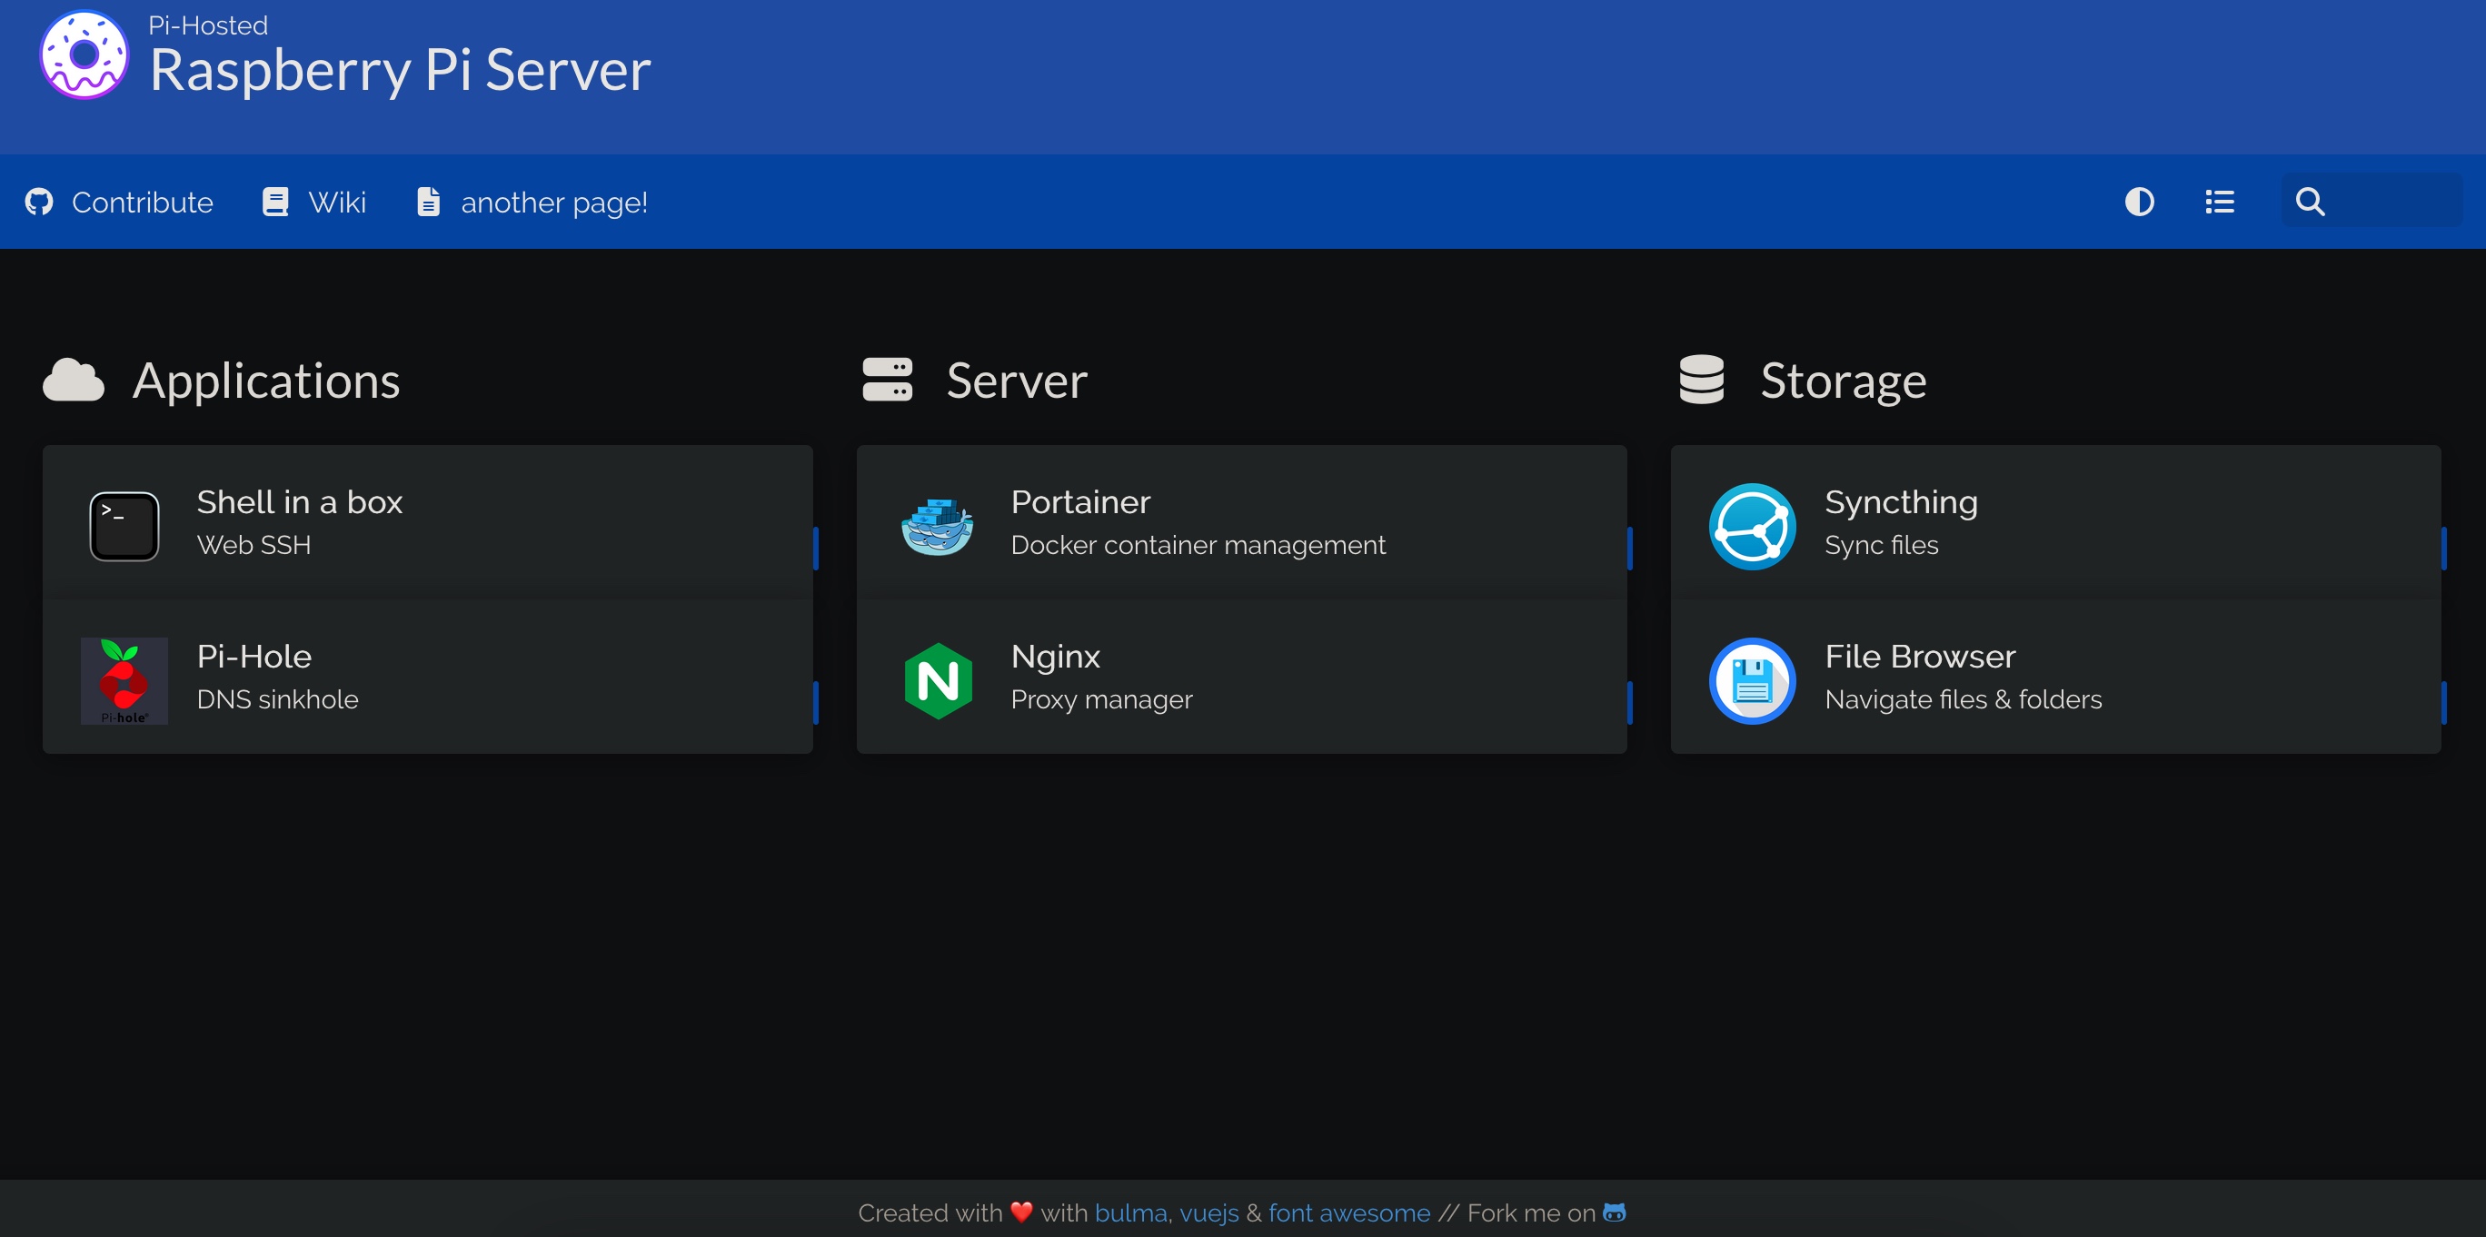
Task: Click the donut logo in header
Action: coord(84,55)
